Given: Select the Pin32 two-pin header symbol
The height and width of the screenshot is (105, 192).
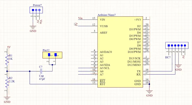Looking at the screenshot, I should coord(52,55).
